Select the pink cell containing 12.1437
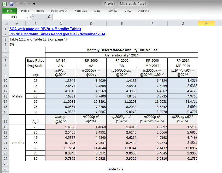The height and width of the screenshot is (173, 222). click(x=152, y=148)
